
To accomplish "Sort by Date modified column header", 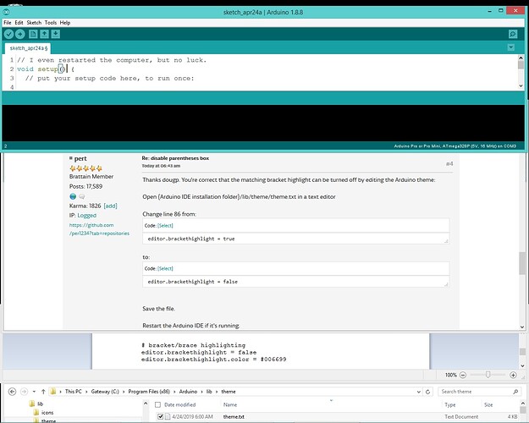I will coord(179,404).
